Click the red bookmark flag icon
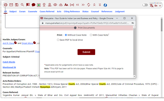The image size is (164, 101). click(x=28, y=5)
